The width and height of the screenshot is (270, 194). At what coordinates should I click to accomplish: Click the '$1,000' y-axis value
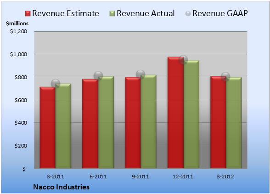tap(18, 54)
